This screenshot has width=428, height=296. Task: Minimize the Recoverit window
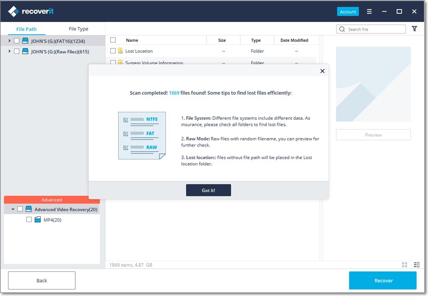384,11
